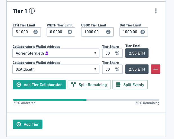The image size is (174, 139).
Task: Focus the USDC Tier Limit input field
Action: pyautogui.click(x=97, y=32)
